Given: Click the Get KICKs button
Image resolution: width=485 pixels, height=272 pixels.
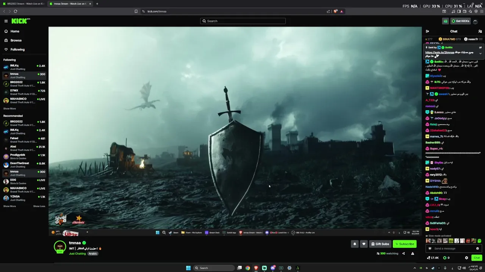Looking at the screenshot, I should [460, 21].
